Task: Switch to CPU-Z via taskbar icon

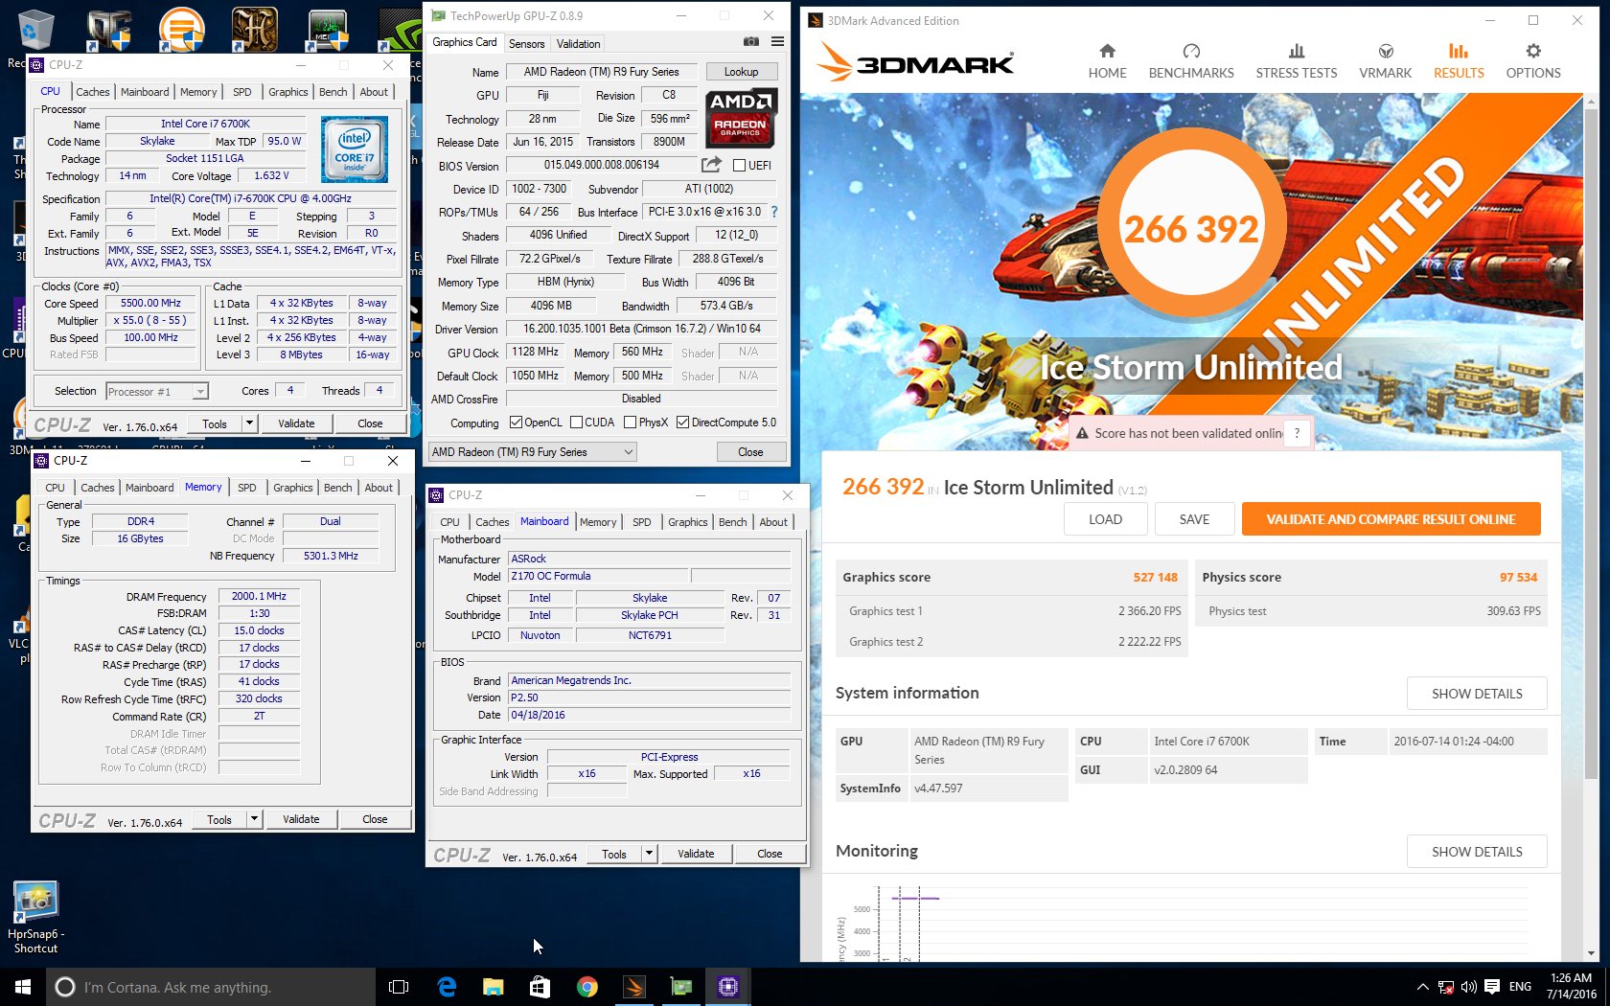Action: [x=727, y=987]
